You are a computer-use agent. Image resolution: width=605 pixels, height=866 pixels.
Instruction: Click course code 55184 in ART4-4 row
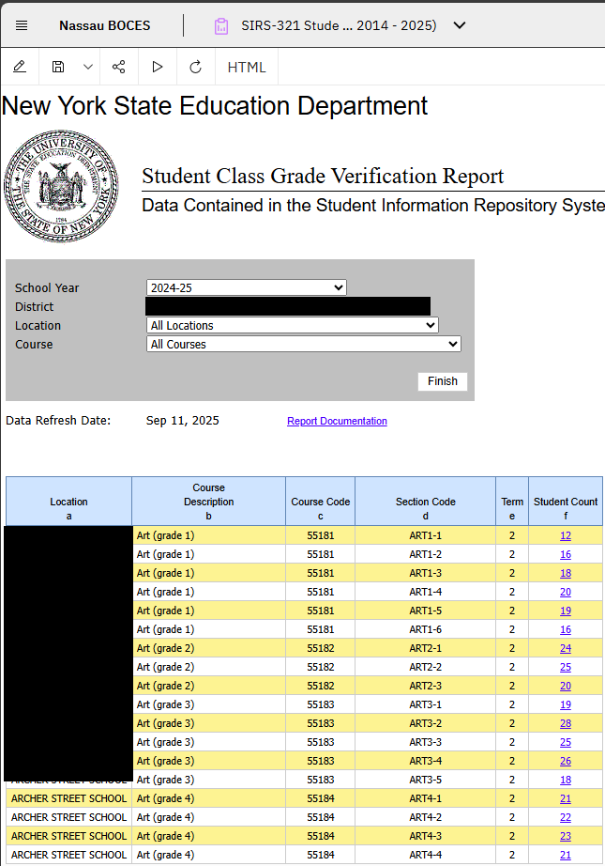321,855
